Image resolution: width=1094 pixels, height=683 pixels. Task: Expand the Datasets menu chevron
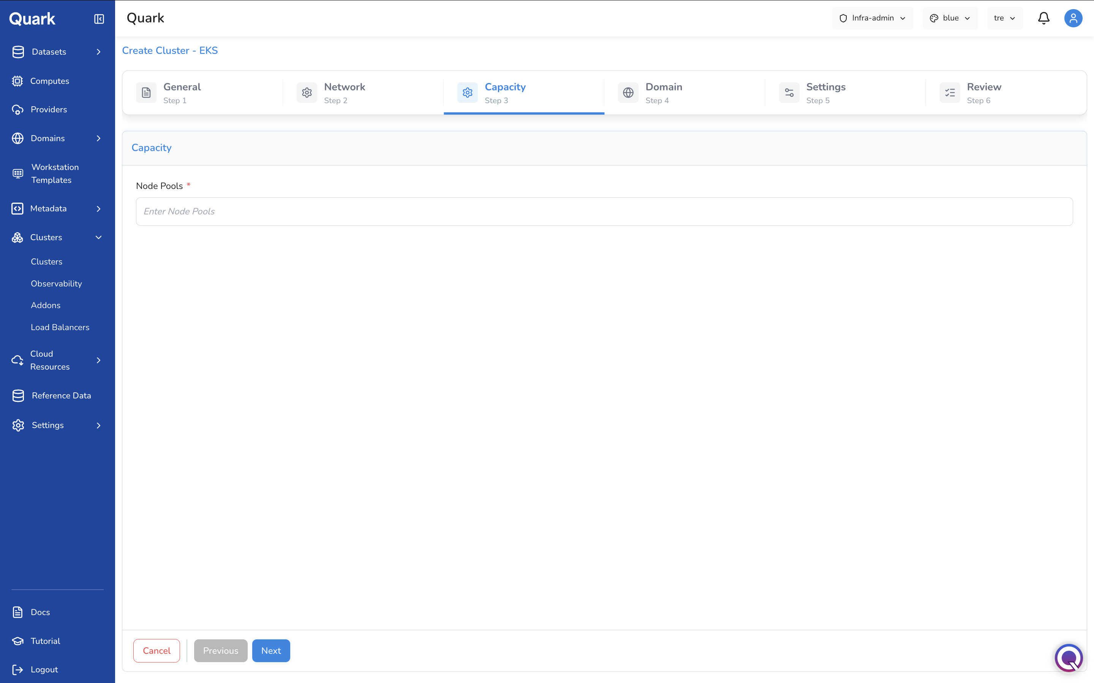pyautogui.click(x=98, y=52)
